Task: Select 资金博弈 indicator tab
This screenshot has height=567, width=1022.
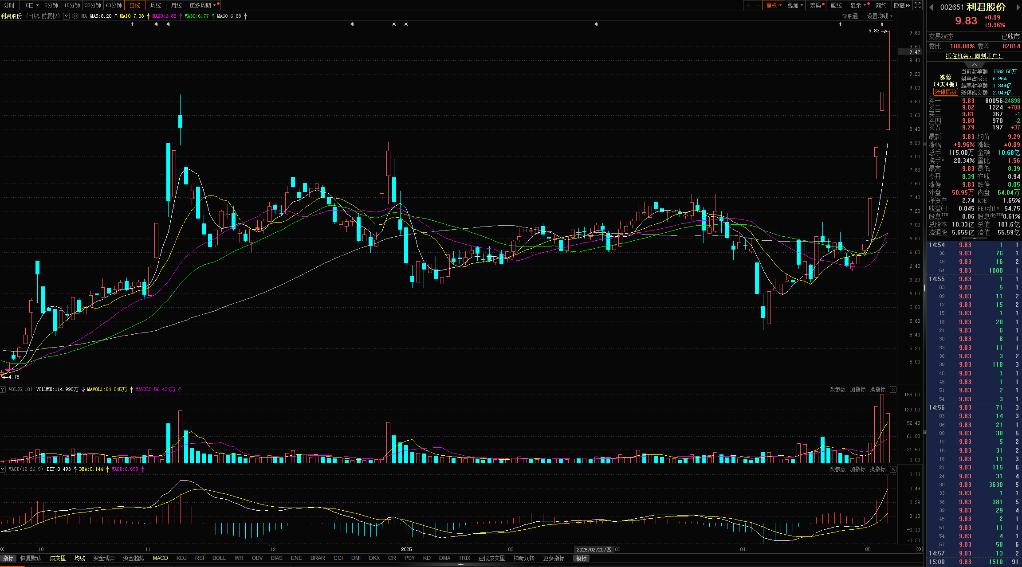Action: pos(104,558)
